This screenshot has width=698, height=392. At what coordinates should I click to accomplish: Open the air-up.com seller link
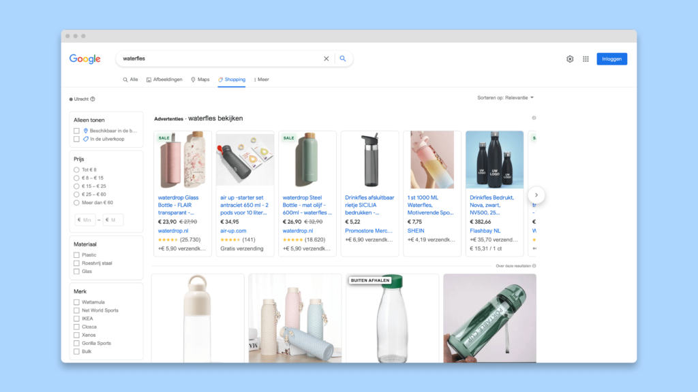233,231
